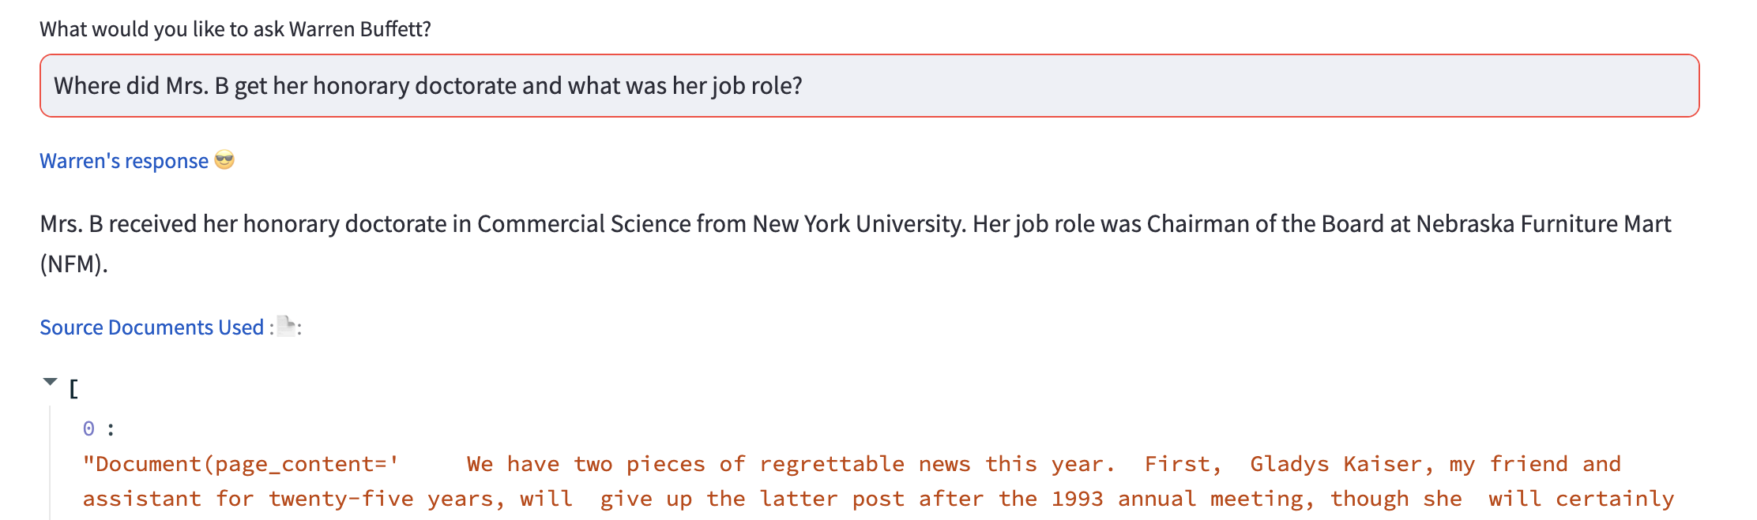Click the document page icon
The image size is (1757, 520).
(x=287, y=326)
